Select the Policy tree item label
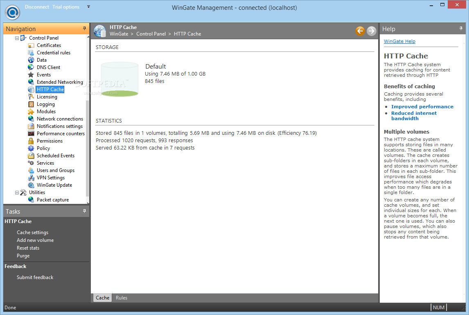 (43, 148)
